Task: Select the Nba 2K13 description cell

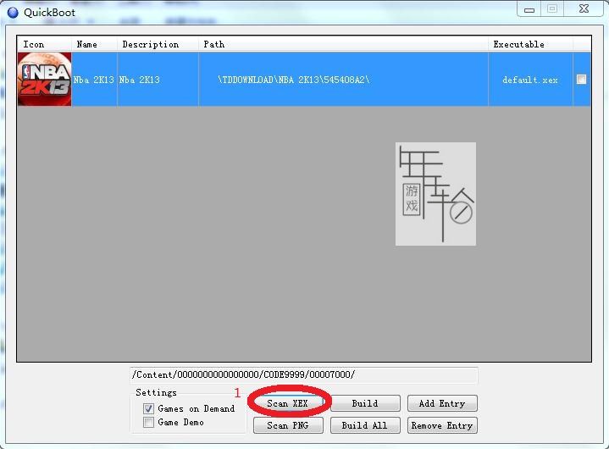Action: pos(158,80)
